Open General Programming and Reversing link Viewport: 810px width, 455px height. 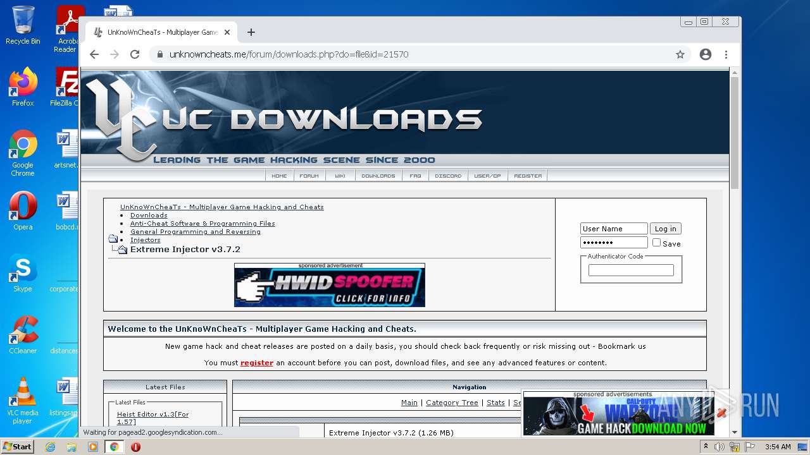click(x=196, y=232)
